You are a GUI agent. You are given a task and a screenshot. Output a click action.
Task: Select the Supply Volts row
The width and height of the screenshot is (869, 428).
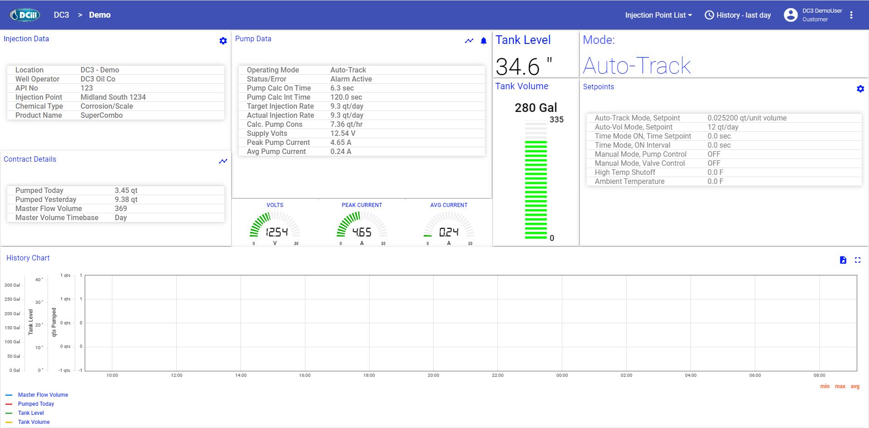pyautogui.click(x=362, y=134)
